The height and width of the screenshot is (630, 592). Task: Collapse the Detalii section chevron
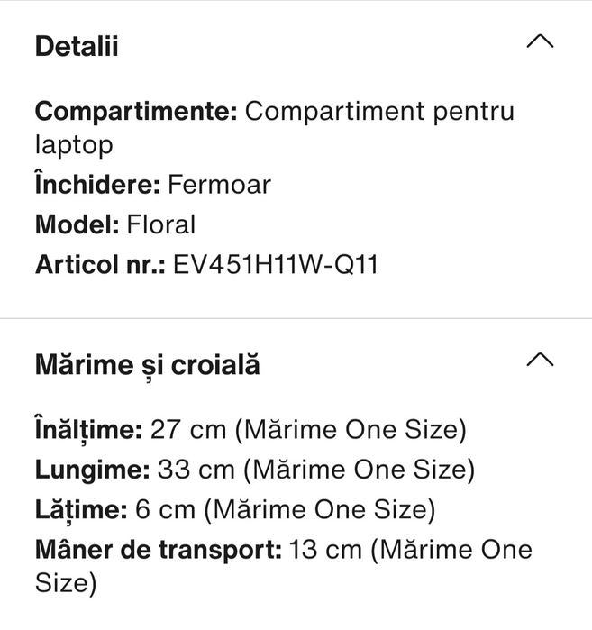(539, 42)
